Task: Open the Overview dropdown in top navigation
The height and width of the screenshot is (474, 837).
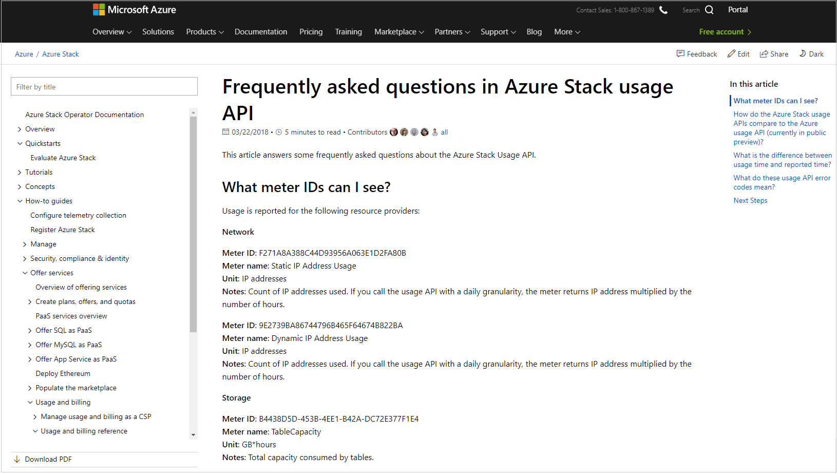Action: point(112,32)
